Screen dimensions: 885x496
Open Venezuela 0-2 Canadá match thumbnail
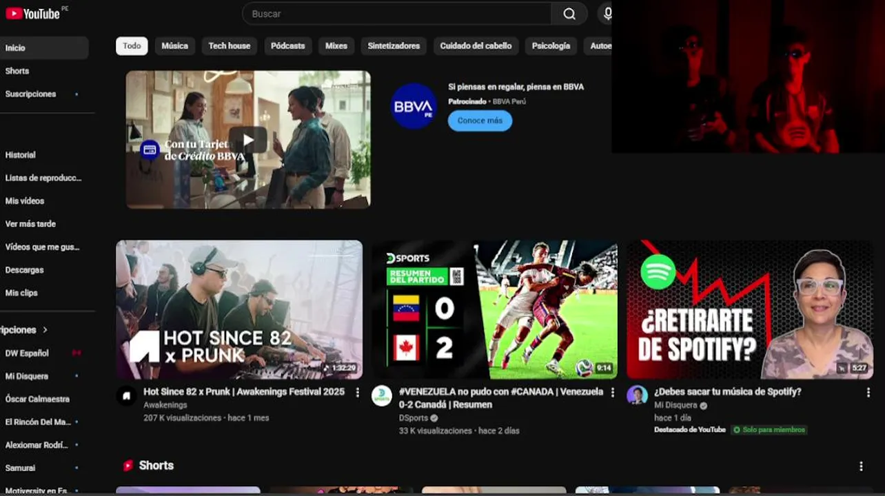click(x=495, y=309)
